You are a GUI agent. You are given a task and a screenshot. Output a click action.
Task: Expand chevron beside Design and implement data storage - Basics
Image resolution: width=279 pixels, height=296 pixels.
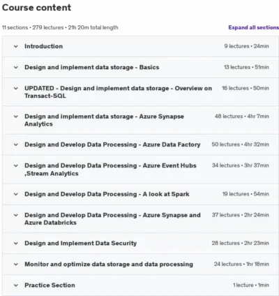point(16,68)
